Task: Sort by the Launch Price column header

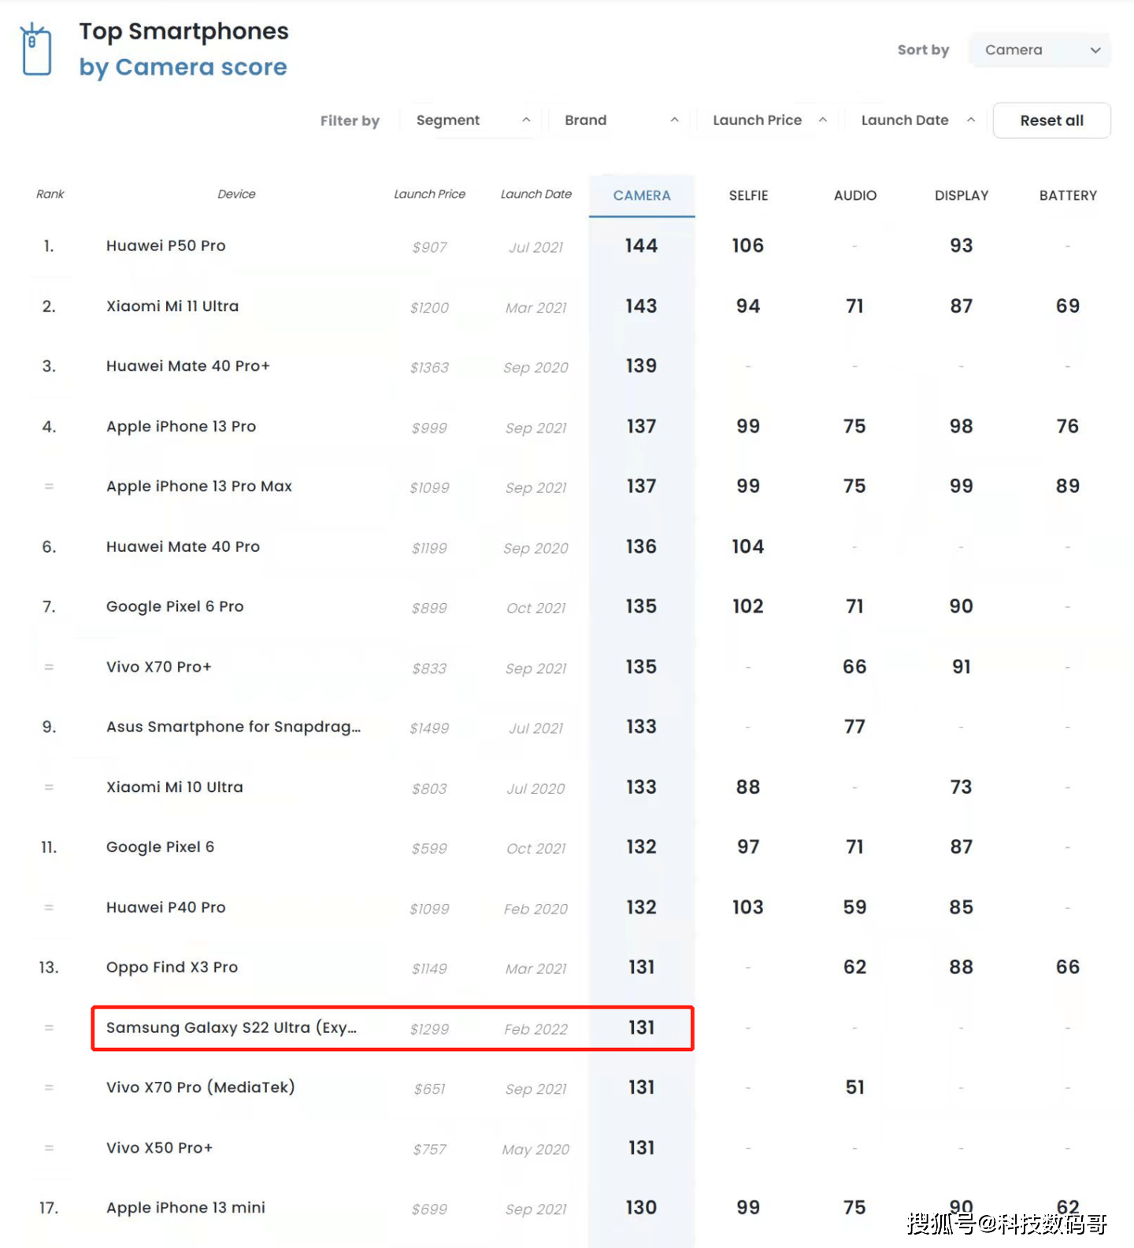Action: coord(429,194)
